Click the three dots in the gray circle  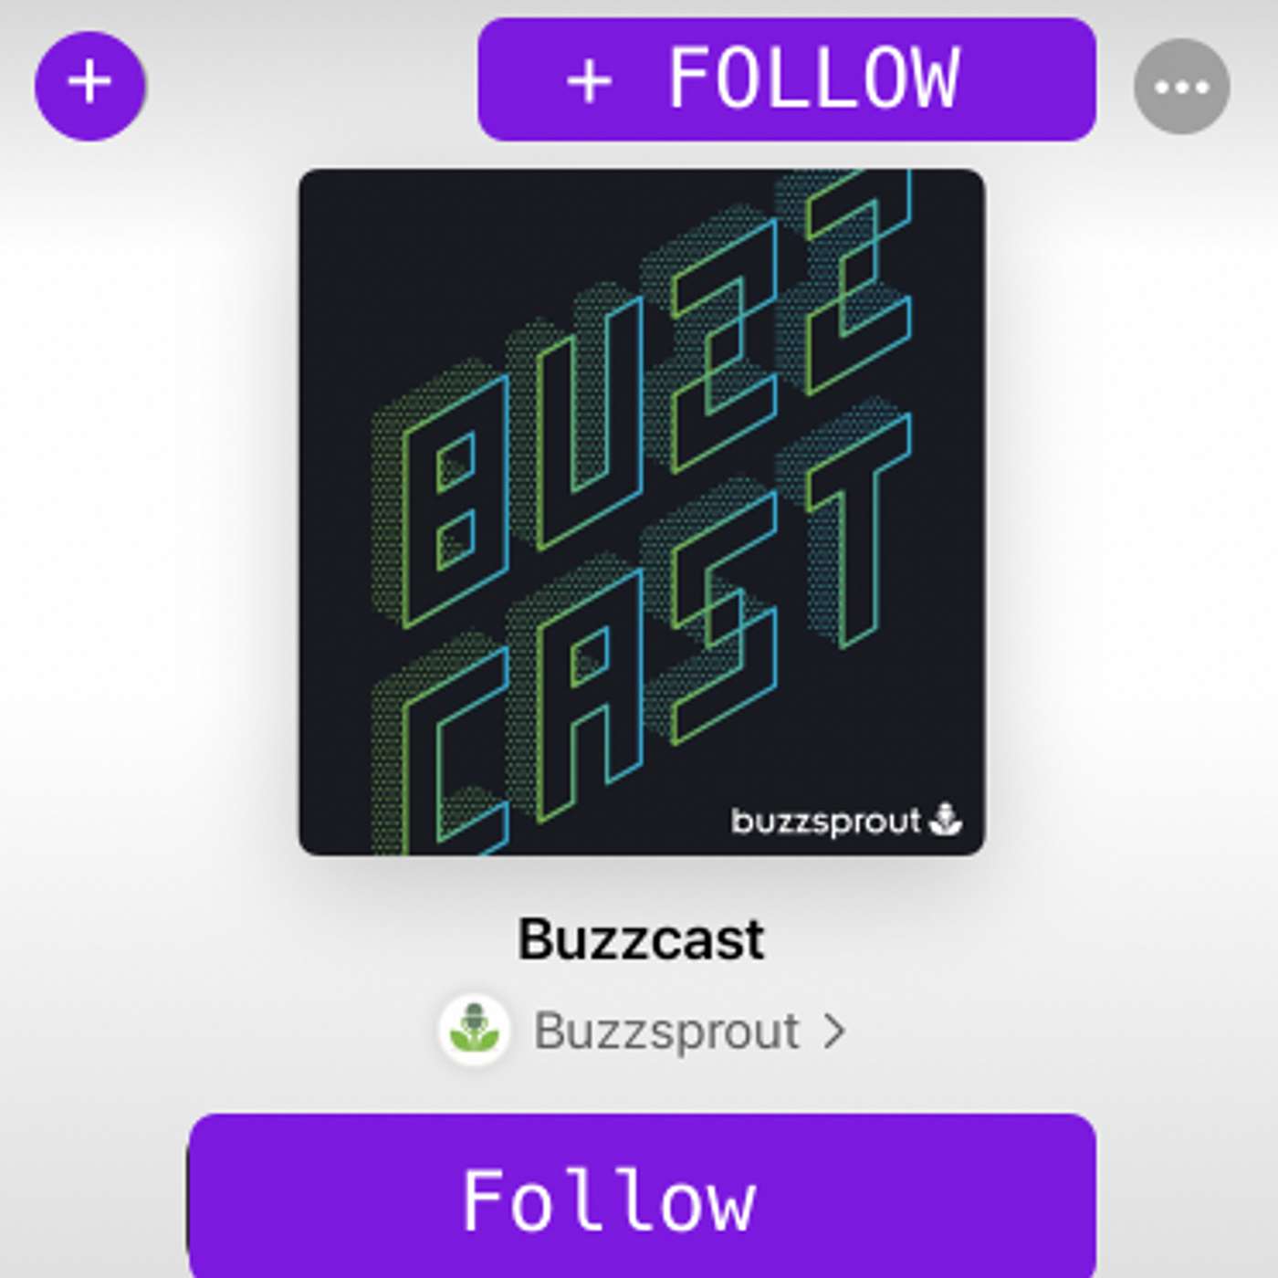(1181, 88)
